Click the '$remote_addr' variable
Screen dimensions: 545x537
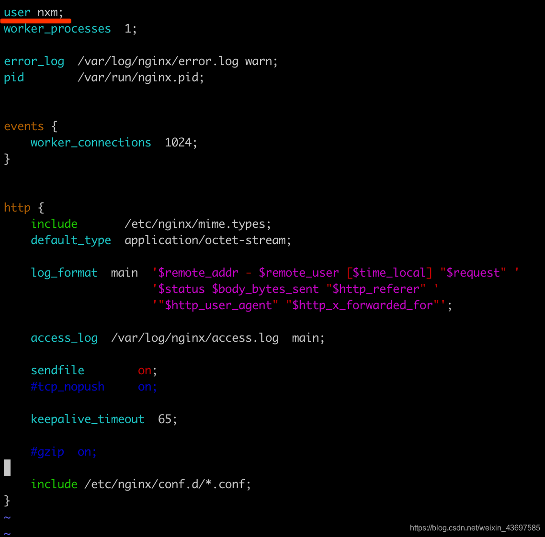pyautogui.click(x=198, y=273)
